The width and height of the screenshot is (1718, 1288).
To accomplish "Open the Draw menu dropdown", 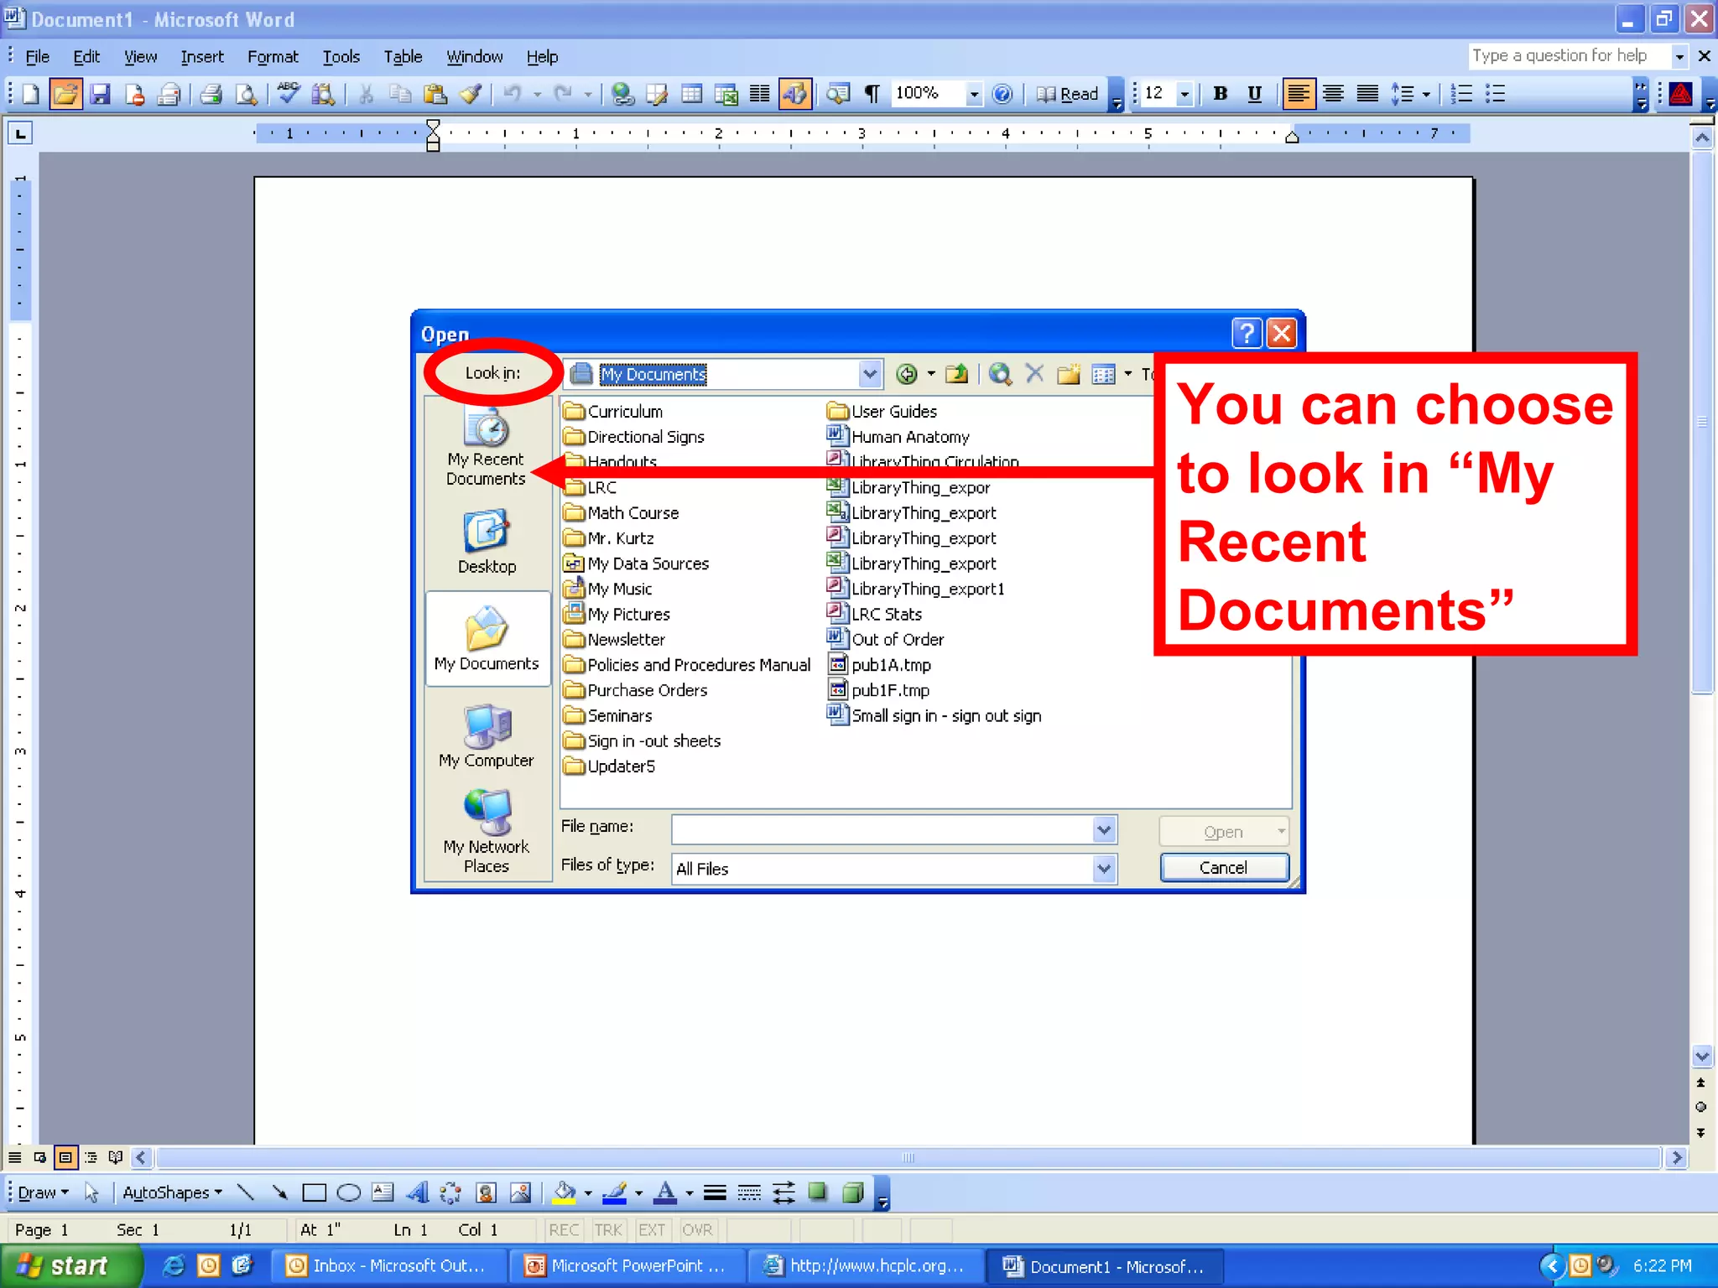I will (x=43, y=1192).
